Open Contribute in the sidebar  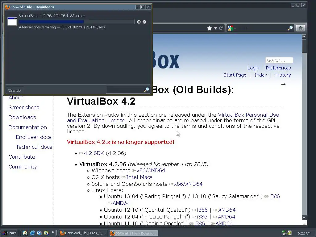[22, 157]
